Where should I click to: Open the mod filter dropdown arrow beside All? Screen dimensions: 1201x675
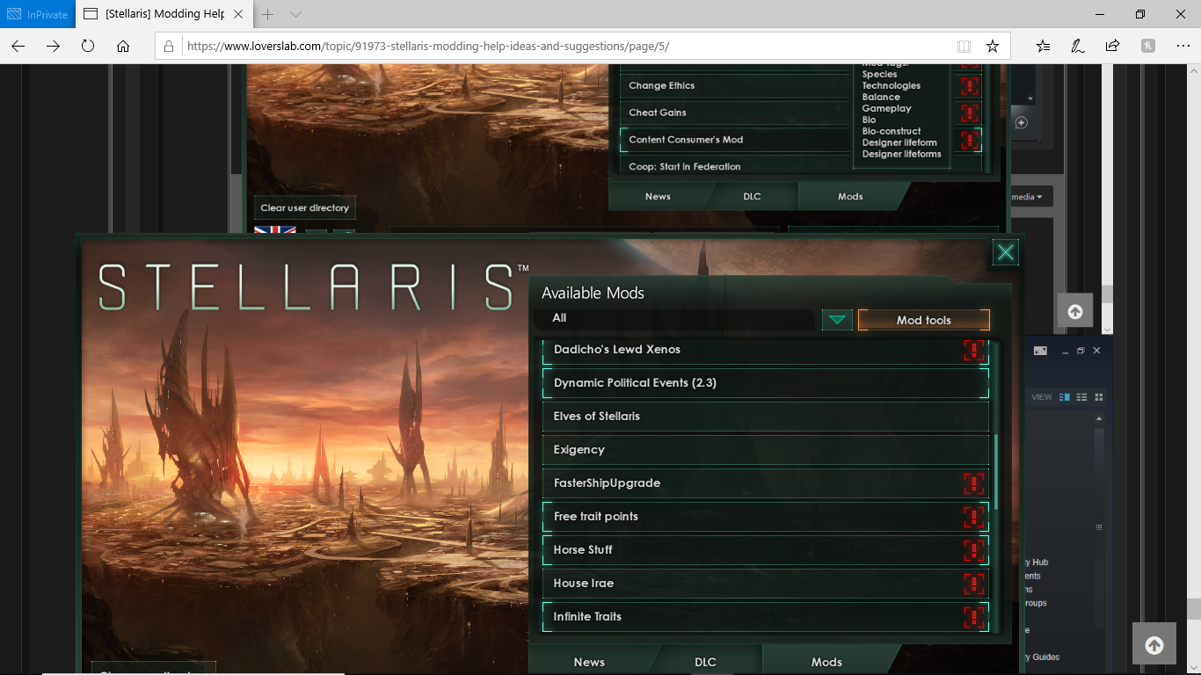pos(837,320)
